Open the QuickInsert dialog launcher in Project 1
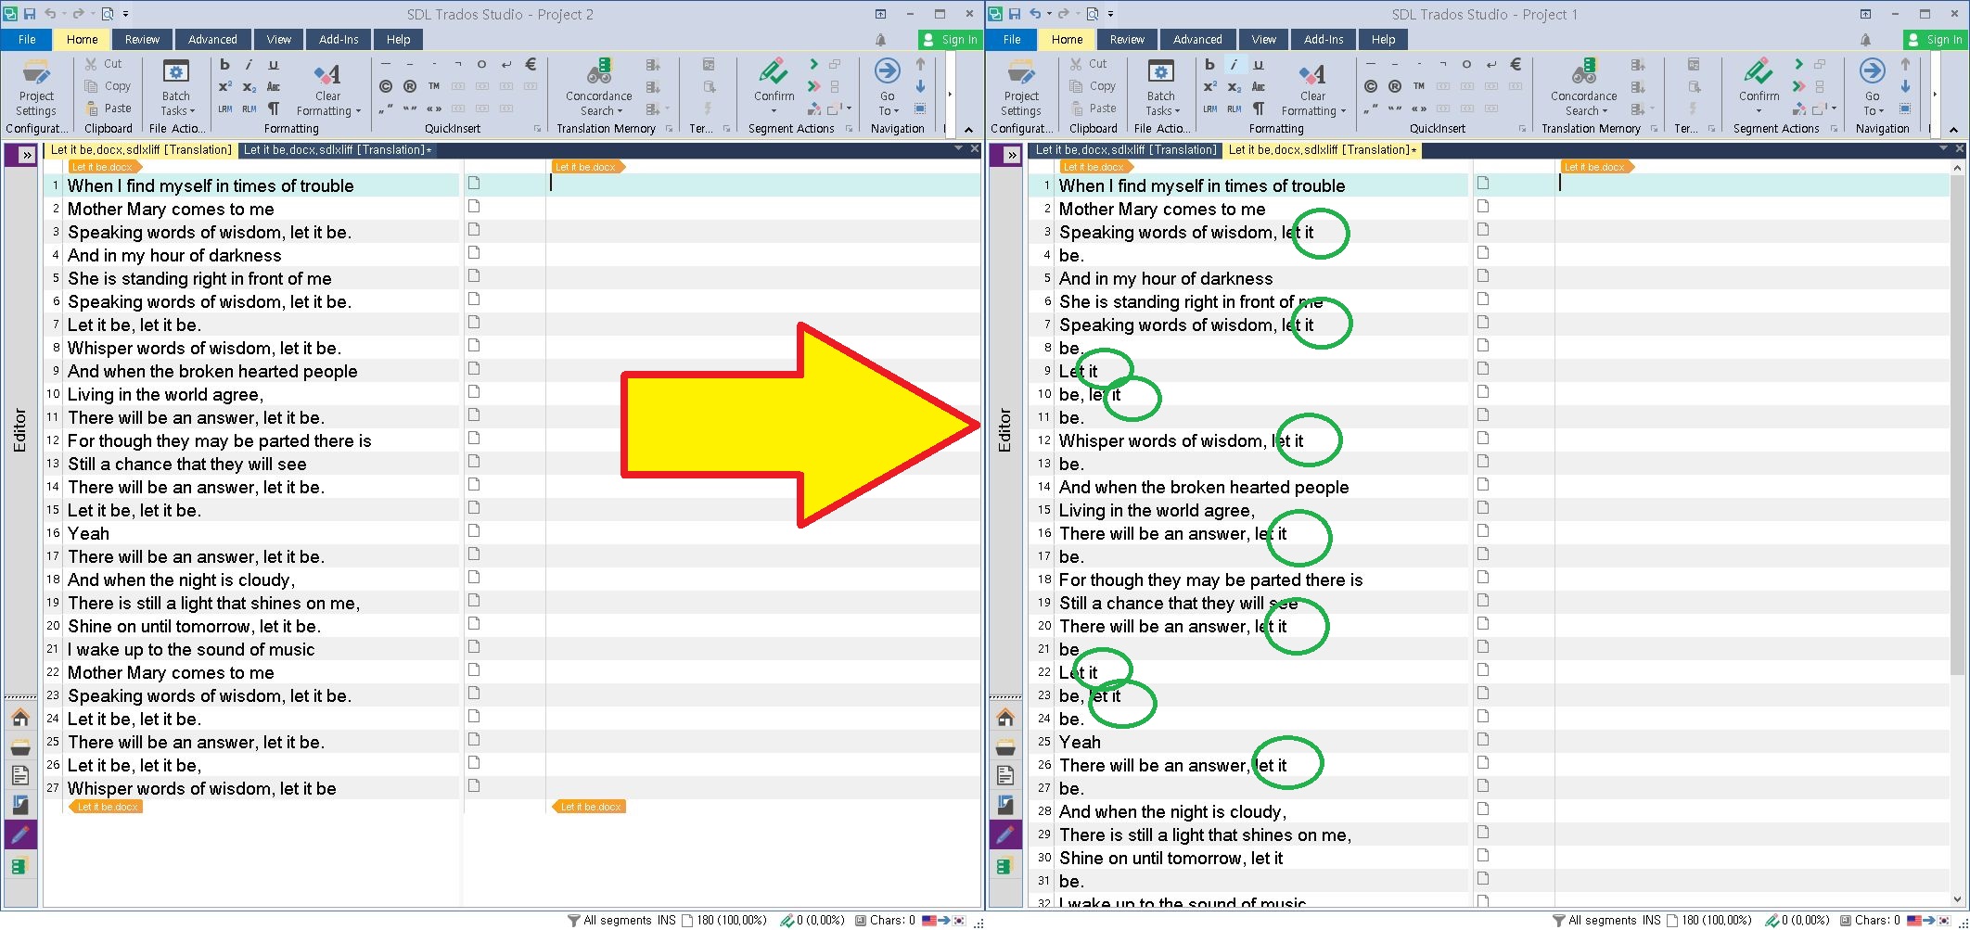 [x=1522, y=129]
